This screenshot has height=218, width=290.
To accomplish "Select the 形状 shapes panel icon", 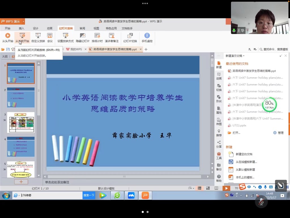I will point(218,99).
